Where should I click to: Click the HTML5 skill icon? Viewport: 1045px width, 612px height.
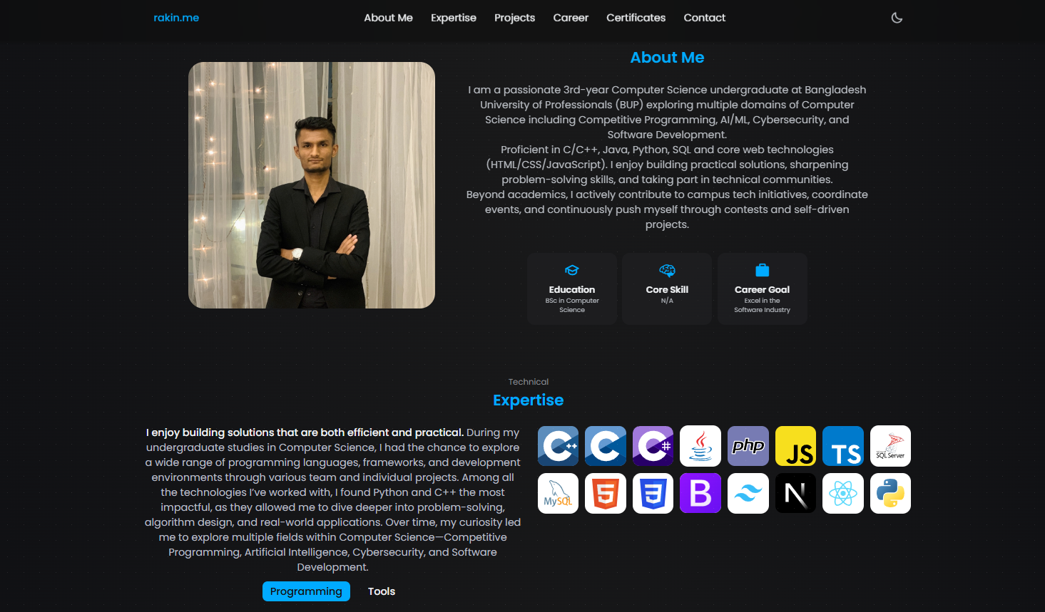point(606,492)
